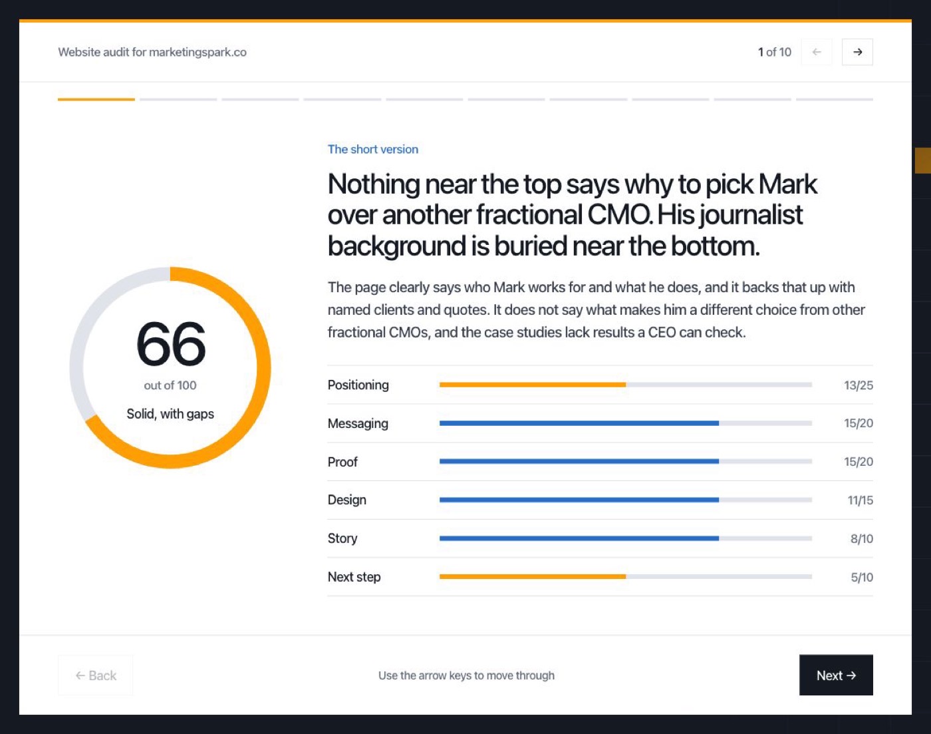Select the "Next step" category label
This screenshot has width=931, height=734.
(x=354, y=577)
